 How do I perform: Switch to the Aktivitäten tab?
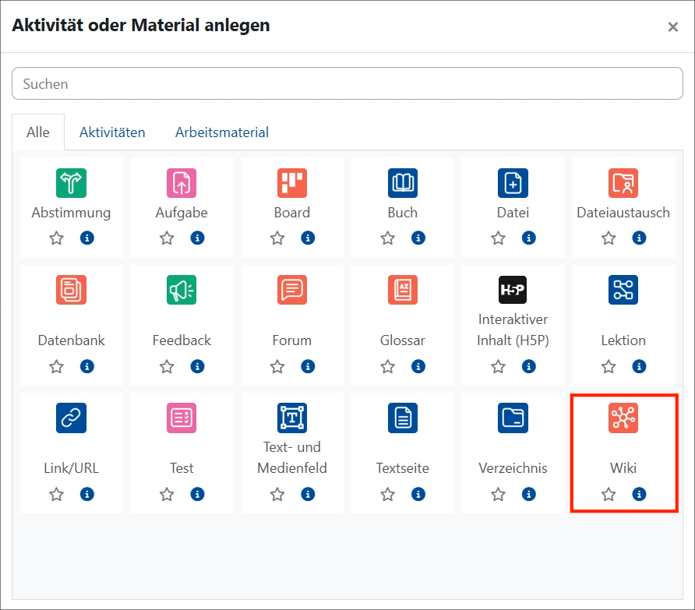click(x=112, y=132)
